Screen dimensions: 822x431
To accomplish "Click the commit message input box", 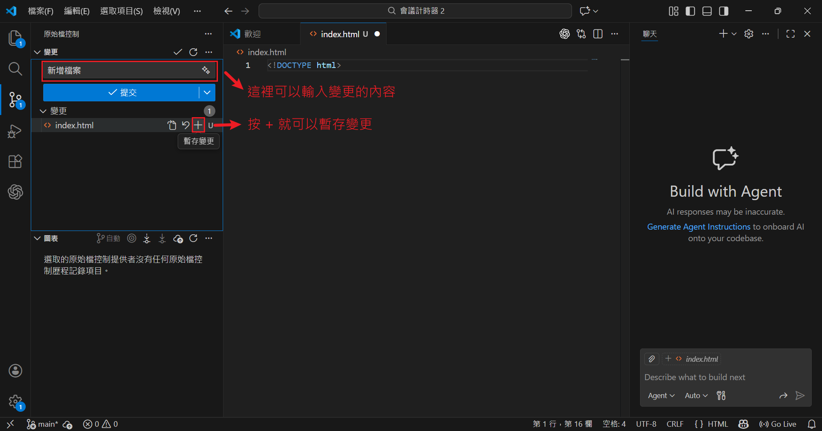I will coord(122,71).
